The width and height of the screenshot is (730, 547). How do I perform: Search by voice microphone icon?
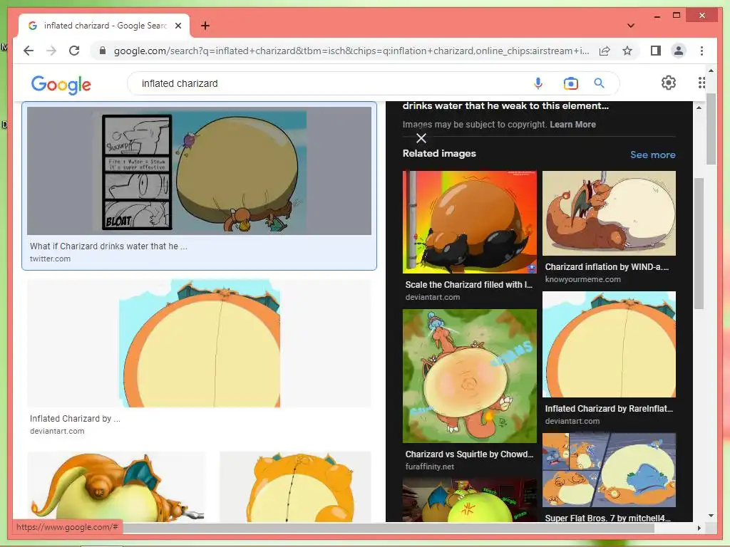pyautogui.click(x=538, y=83)
